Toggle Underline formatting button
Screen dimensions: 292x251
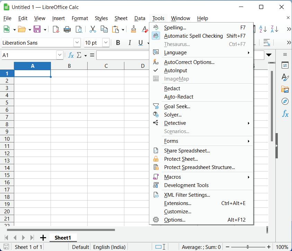(x=141, y=43)
